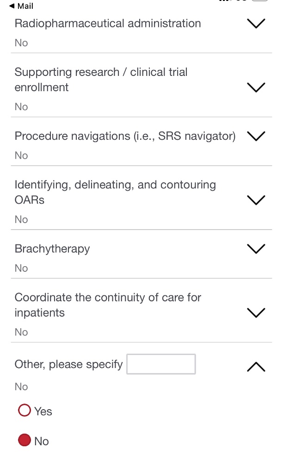Click the Other please specify text field

[x=161, y=364]
